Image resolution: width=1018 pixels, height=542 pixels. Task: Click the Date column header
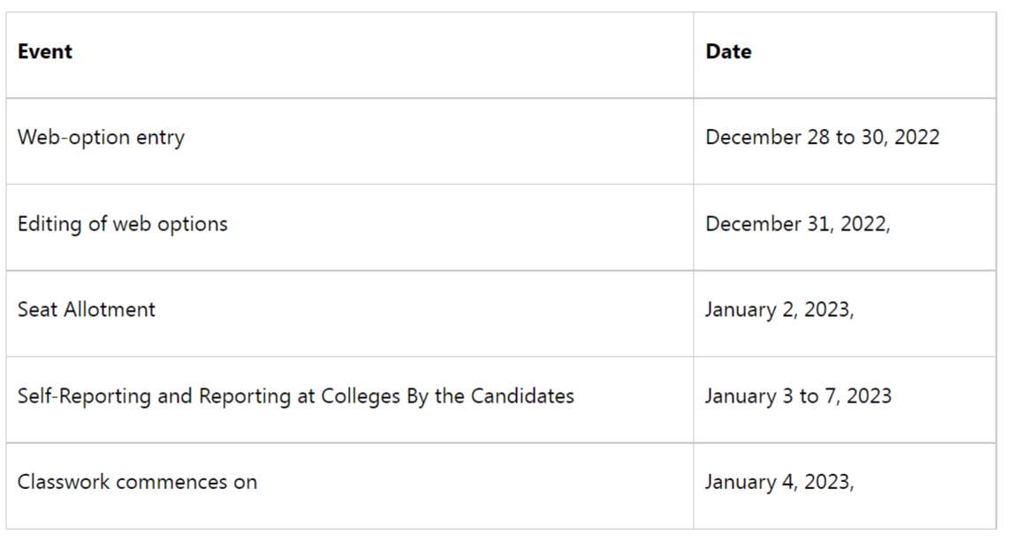point(728,52)
